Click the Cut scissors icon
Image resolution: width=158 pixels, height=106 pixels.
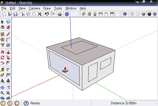tap(23, 14)
